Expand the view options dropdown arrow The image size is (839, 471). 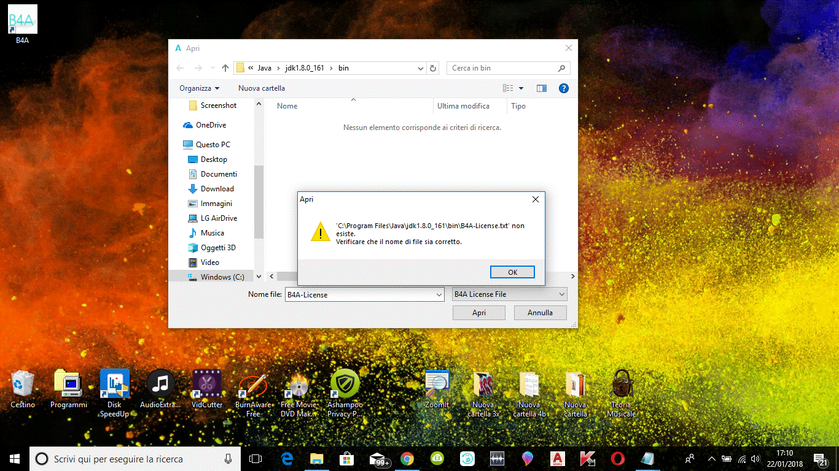pos(521,88)
